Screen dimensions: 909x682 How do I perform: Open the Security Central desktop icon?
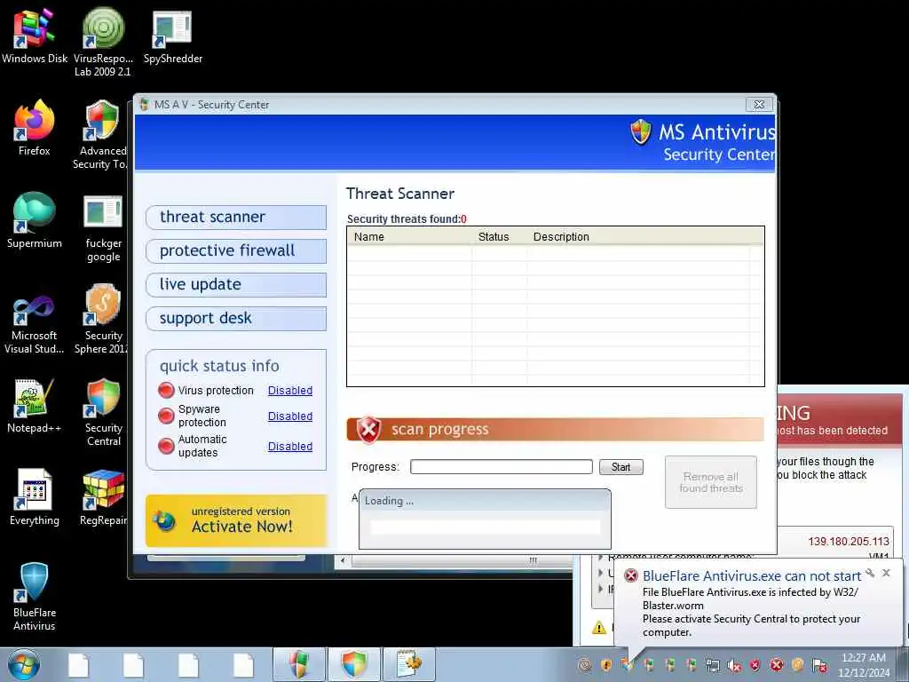click(103, 412)
